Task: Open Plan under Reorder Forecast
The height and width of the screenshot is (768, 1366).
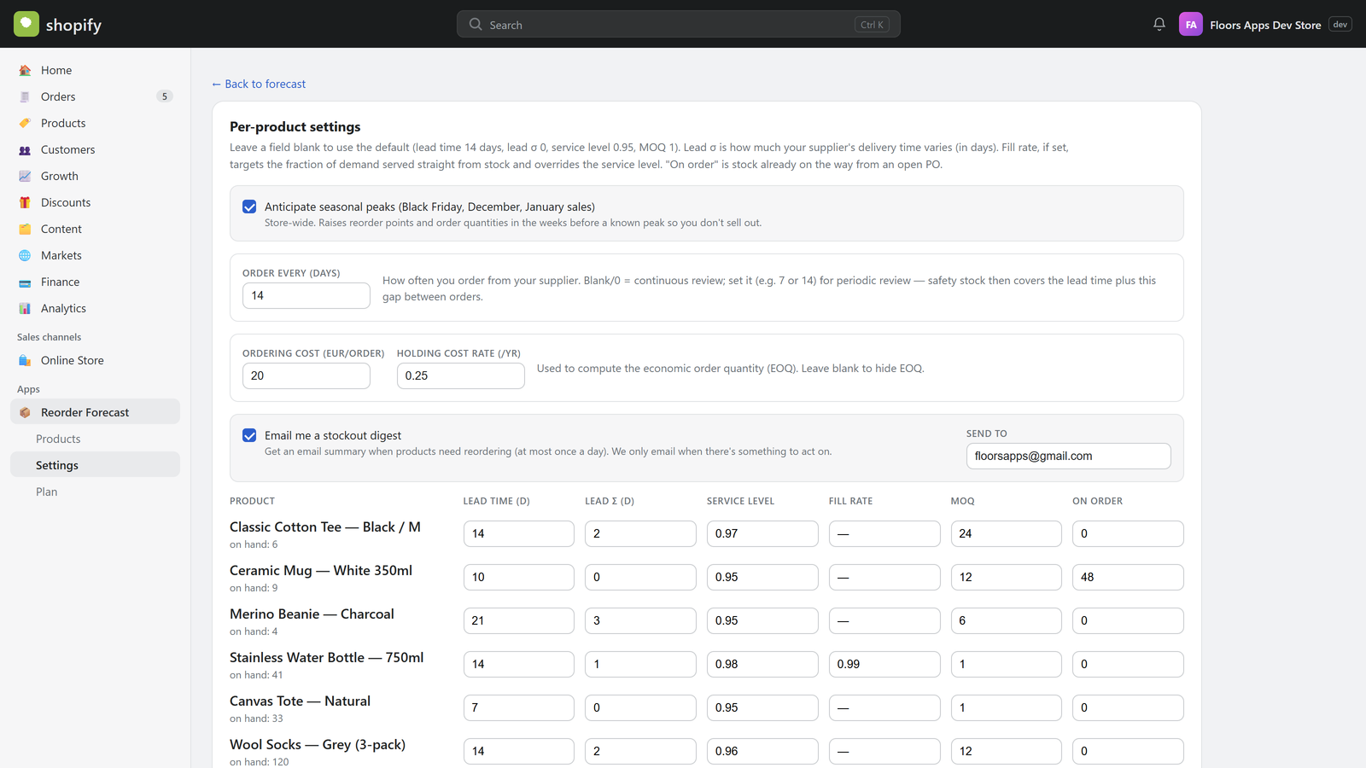Action: (95, 492)
